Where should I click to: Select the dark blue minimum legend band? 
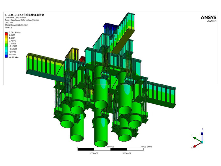coord(6,56)
